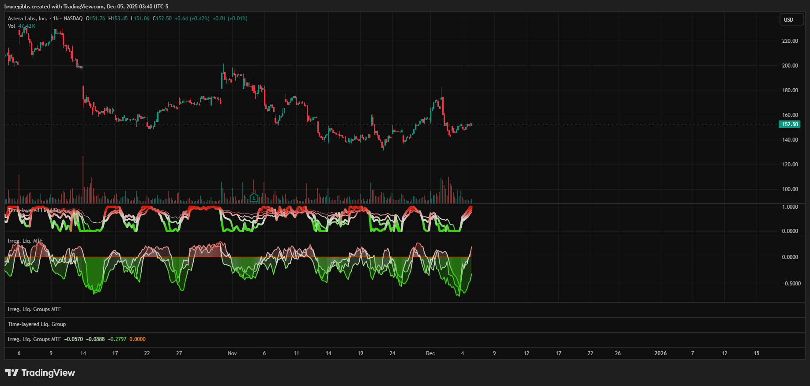
Task: Expand the collapsed Time-layered Liq. Group pane
Action: pyautogui.click(x=37, y=324)
